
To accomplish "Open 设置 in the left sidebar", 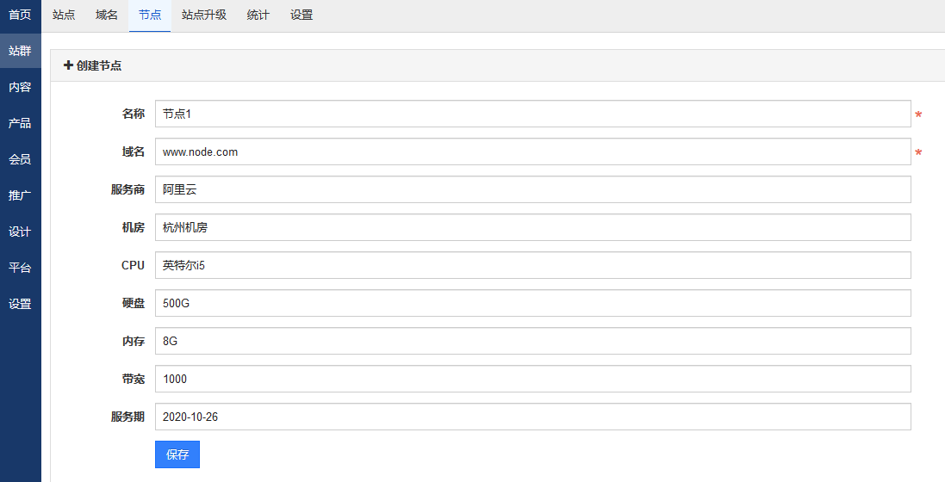I will point(20,304).
